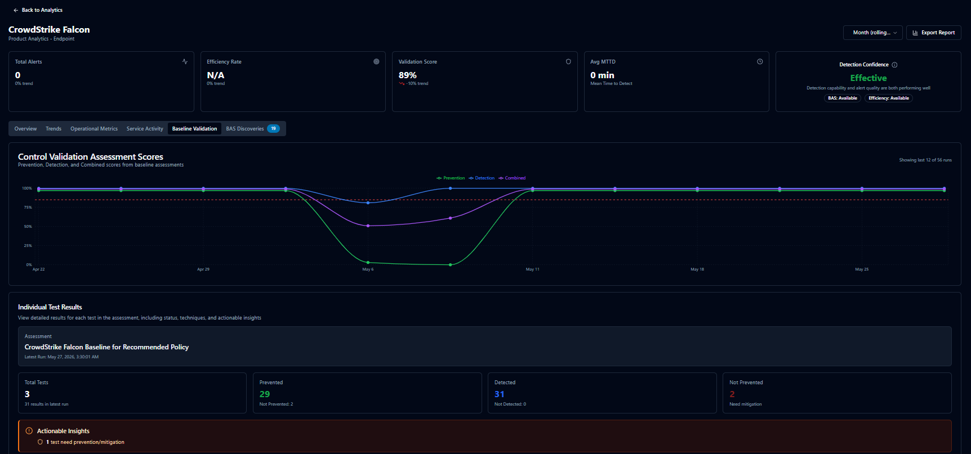Viewport: 971px width, 454px height.
Task: Click the Total Tests card showing 3
Action: [x=132, y=393]
